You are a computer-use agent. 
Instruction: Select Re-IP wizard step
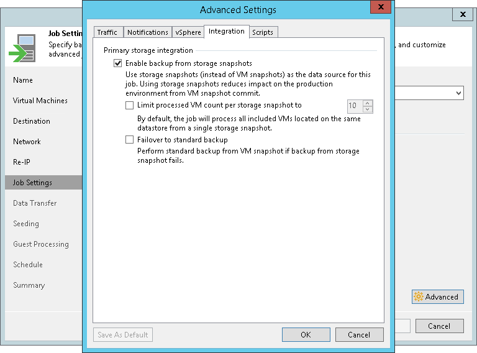22,162
